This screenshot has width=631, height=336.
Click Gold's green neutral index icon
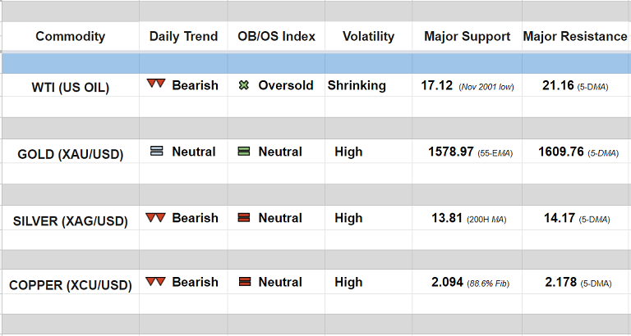pyautogui.click(x=243, y=152)
